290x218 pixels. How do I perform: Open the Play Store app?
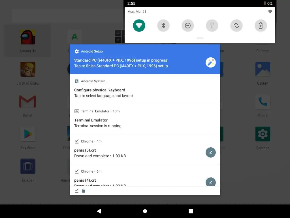pyautogui.click(x=27, y=138)
